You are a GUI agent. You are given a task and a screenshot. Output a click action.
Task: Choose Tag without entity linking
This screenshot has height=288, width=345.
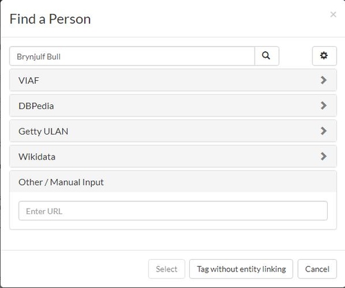tap(241, 269)
